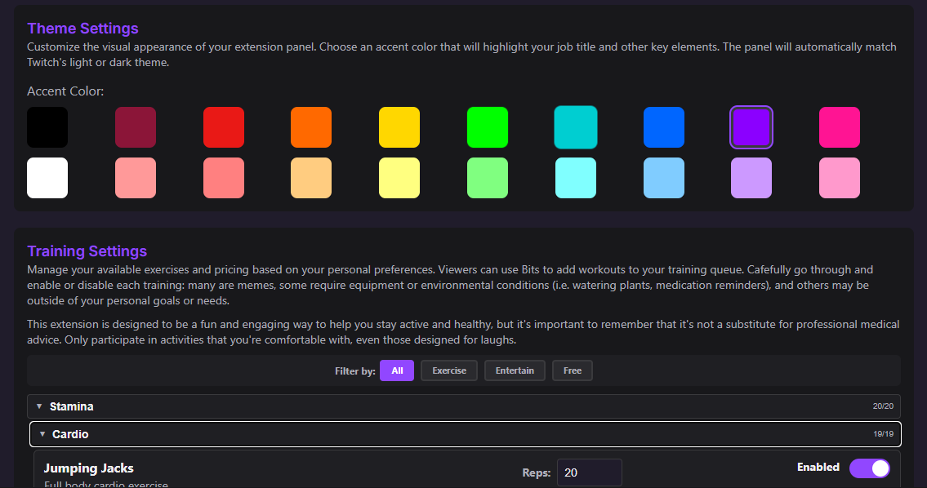Select the white accent color swatch
The image size is (927, 488).
click(x=47, y=178)
